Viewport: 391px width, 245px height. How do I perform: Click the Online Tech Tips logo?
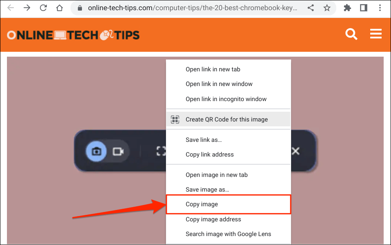tap(73, 35)
